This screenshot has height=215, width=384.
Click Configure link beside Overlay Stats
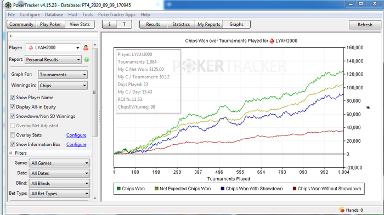click(x=76, y=135)
